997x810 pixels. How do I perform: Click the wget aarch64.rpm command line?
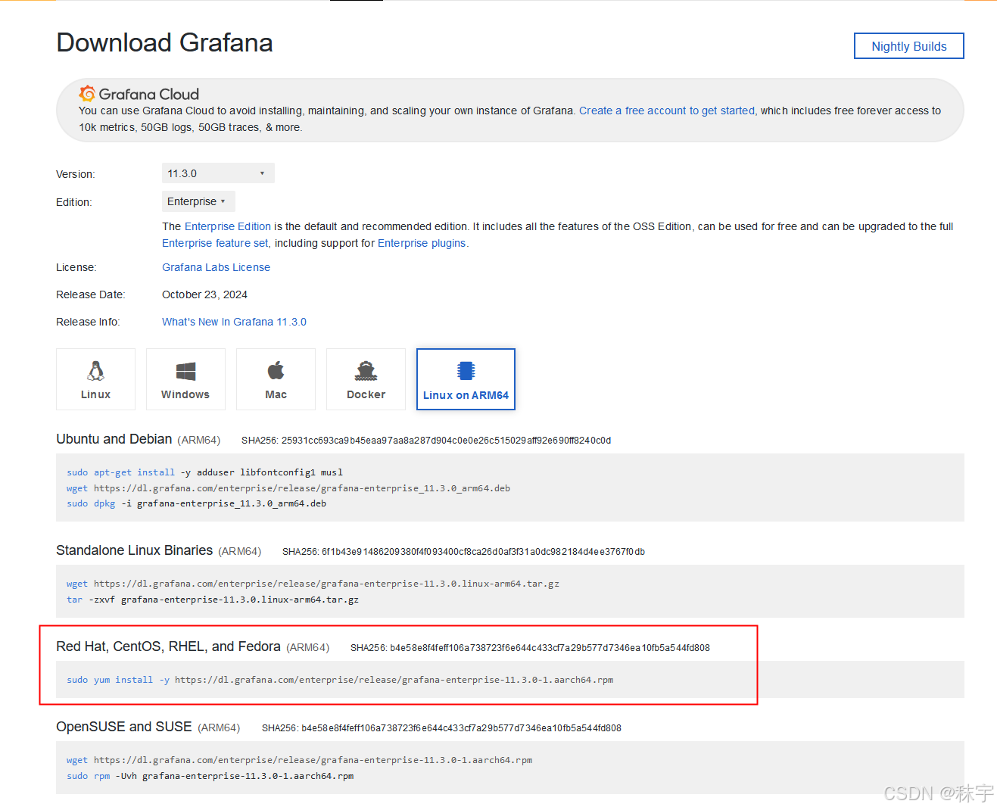pyautogui.click(x=299, y=760)
